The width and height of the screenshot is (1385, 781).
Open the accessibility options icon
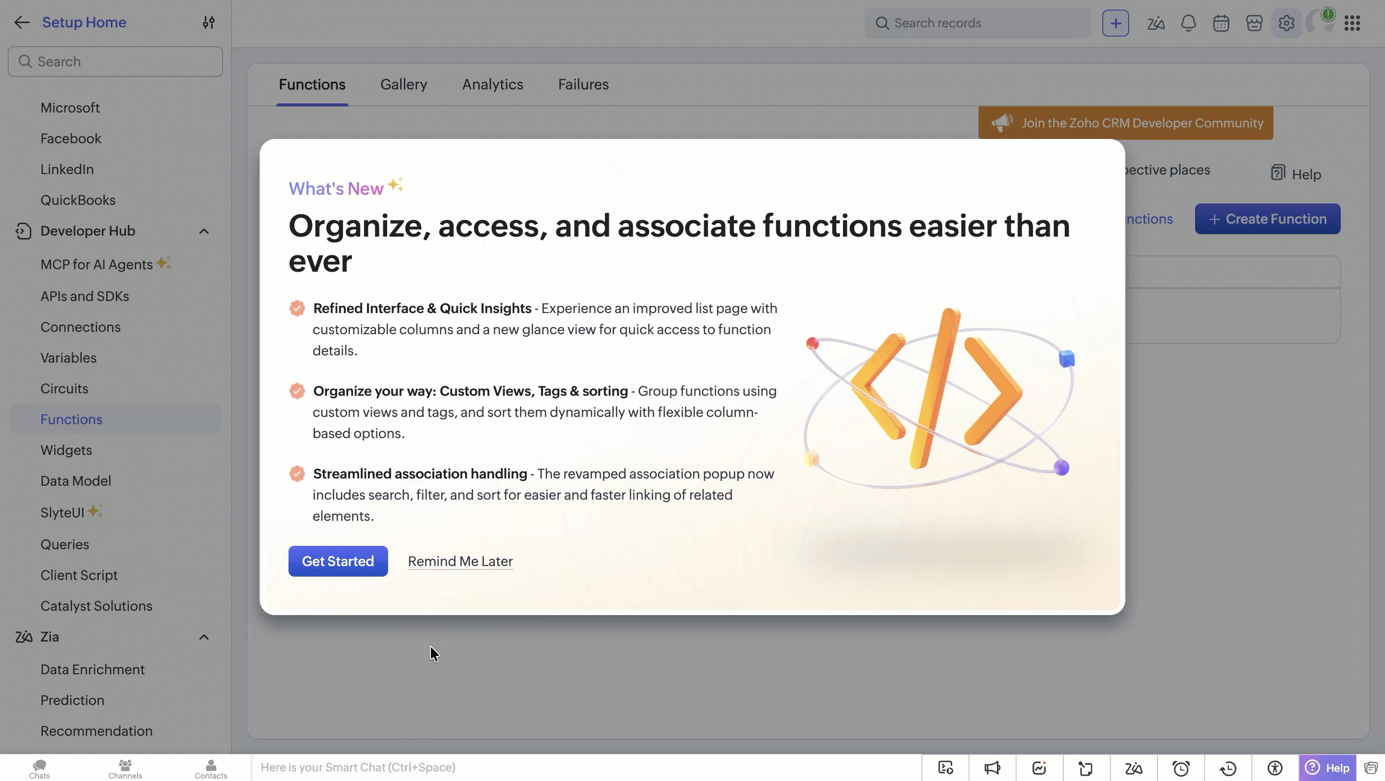pyautogui.click(x=1275, y=768)
